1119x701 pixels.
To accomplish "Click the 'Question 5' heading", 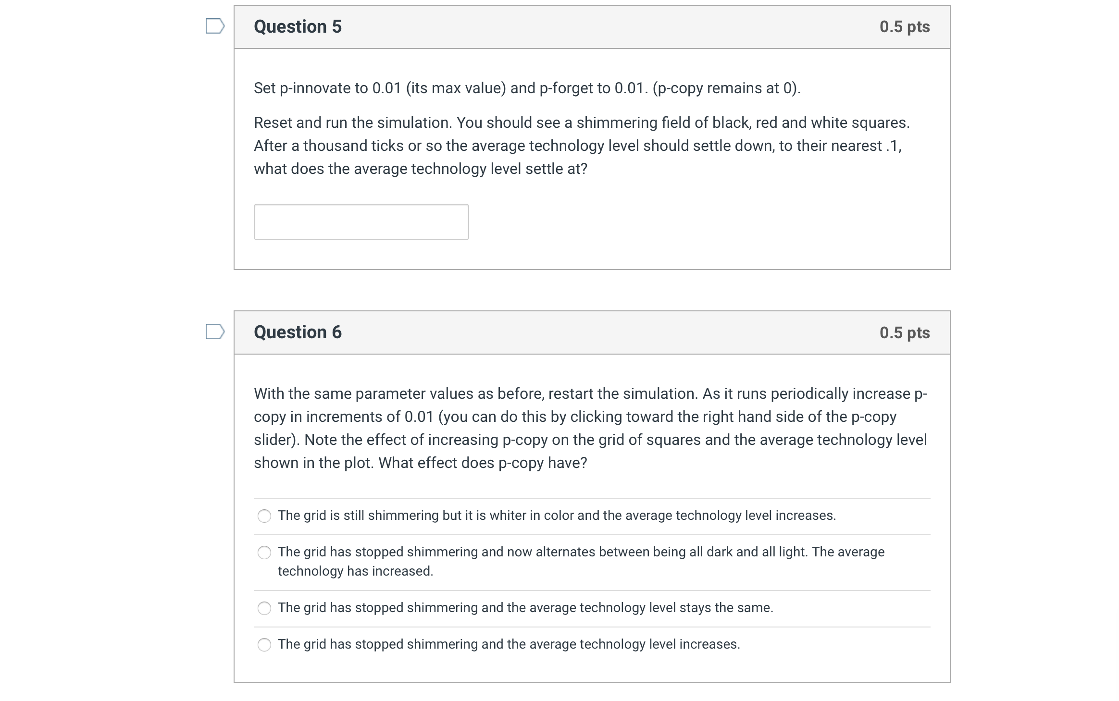I will (298, 26).
